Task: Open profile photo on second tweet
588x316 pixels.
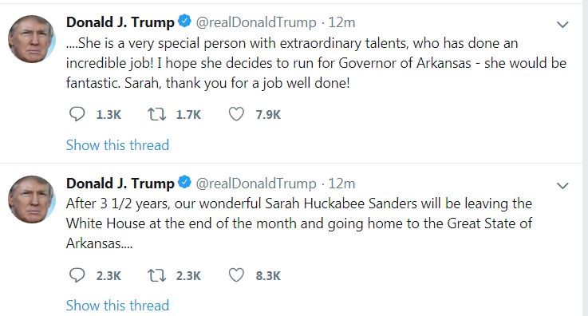Action: (x=31, y=199)
